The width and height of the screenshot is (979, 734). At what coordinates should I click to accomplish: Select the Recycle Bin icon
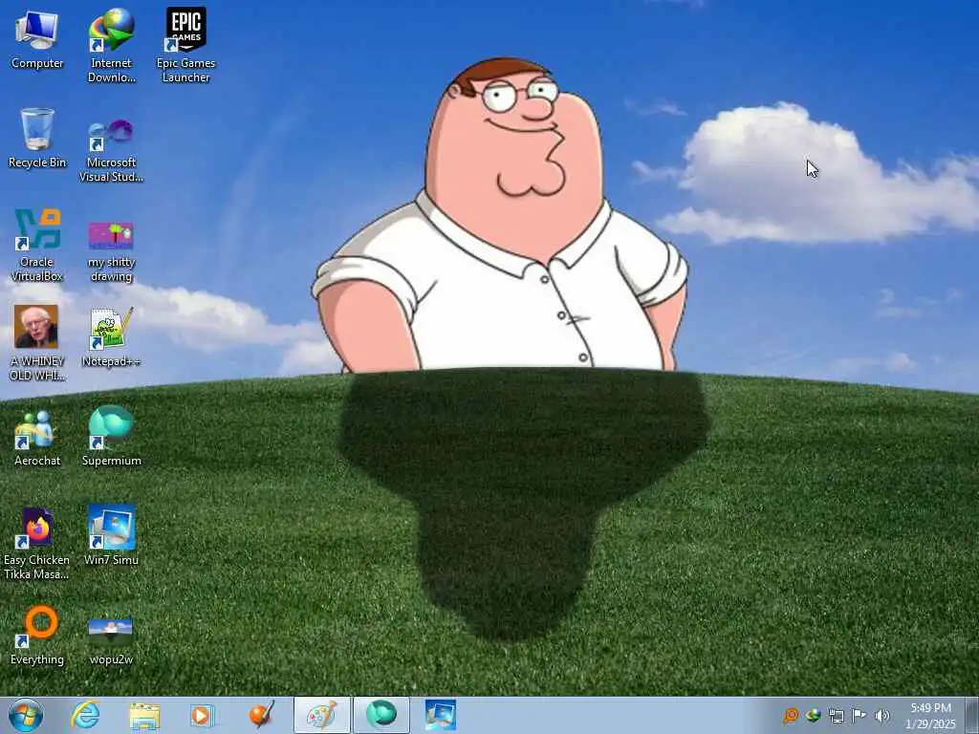[x=37, y=139]
